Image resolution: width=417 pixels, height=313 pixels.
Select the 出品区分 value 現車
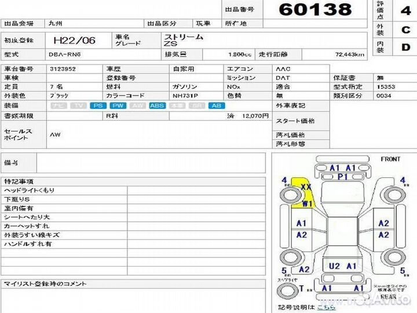[203, 23]
